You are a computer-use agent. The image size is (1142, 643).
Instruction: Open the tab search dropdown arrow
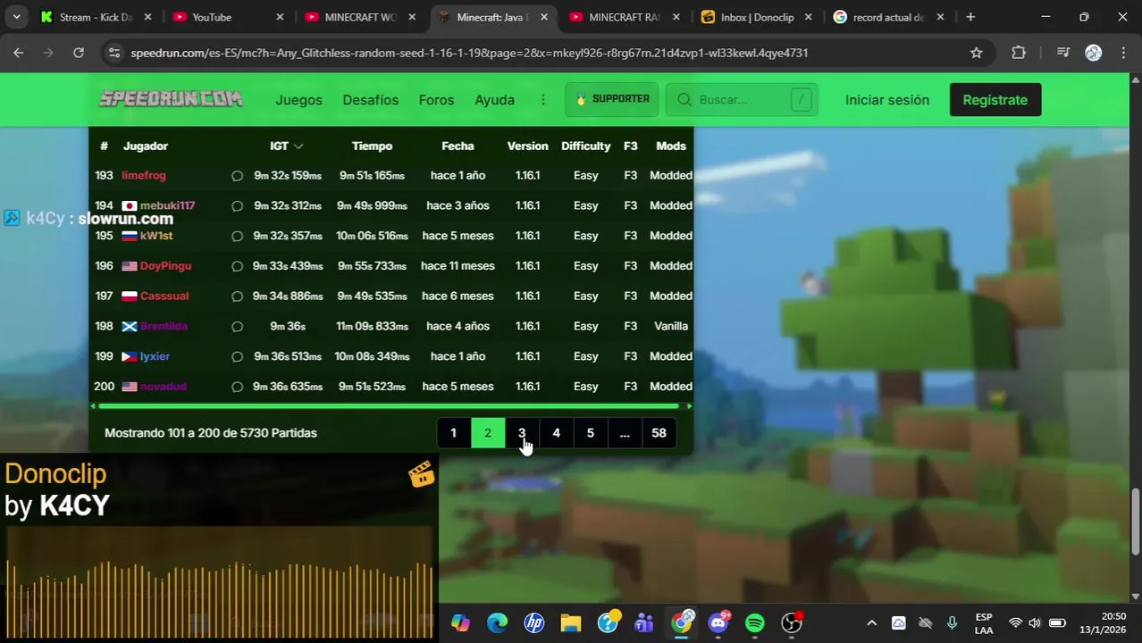pos(16,17)
